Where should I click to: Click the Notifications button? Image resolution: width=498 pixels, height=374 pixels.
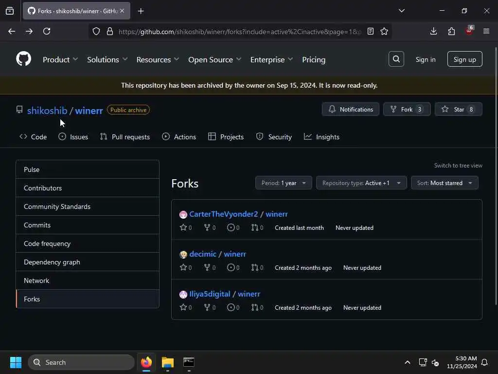pos(350,109)
